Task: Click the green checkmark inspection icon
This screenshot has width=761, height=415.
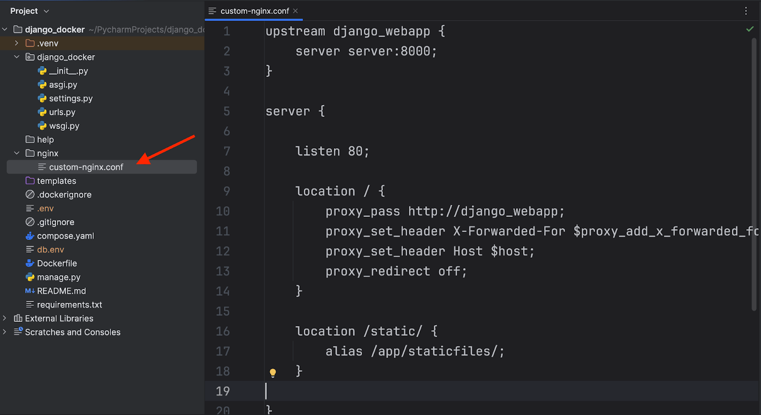Action: click(x=750, y=29)
